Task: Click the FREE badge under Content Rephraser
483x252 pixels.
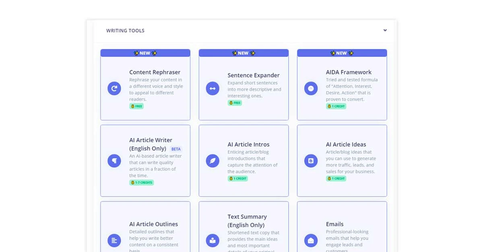Action: pyautogui.click(x=136, y=106)
